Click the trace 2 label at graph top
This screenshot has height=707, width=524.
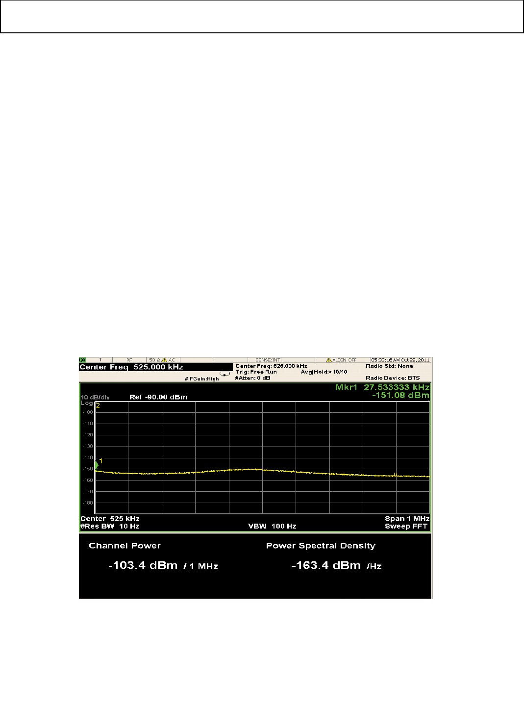pyautogui.click(x=98, y=405)
